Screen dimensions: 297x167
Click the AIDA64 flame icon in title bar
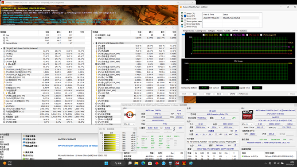[x=181, y=7]
